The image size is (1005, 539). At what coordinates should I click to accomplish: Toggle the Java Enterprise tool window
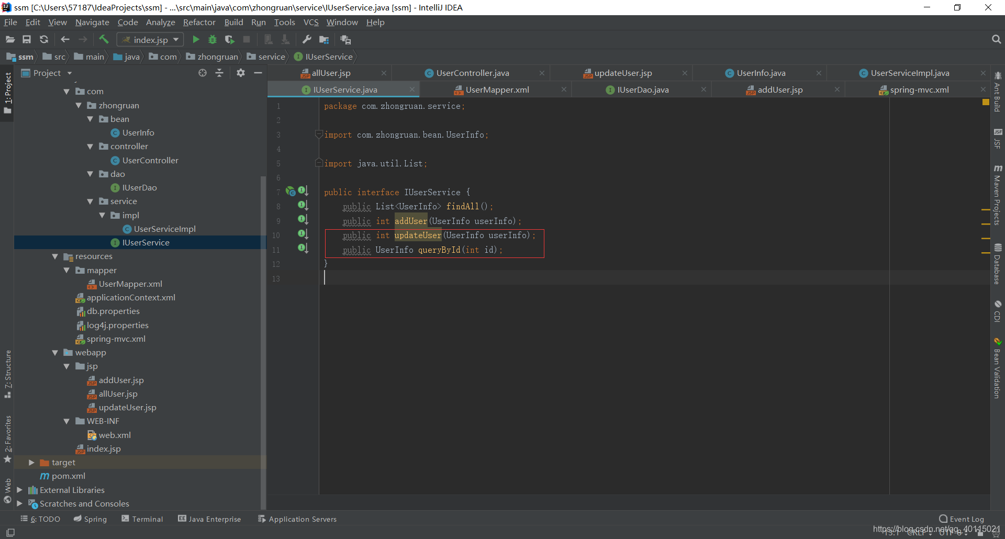pyautogui.click(x=209, y=519)
